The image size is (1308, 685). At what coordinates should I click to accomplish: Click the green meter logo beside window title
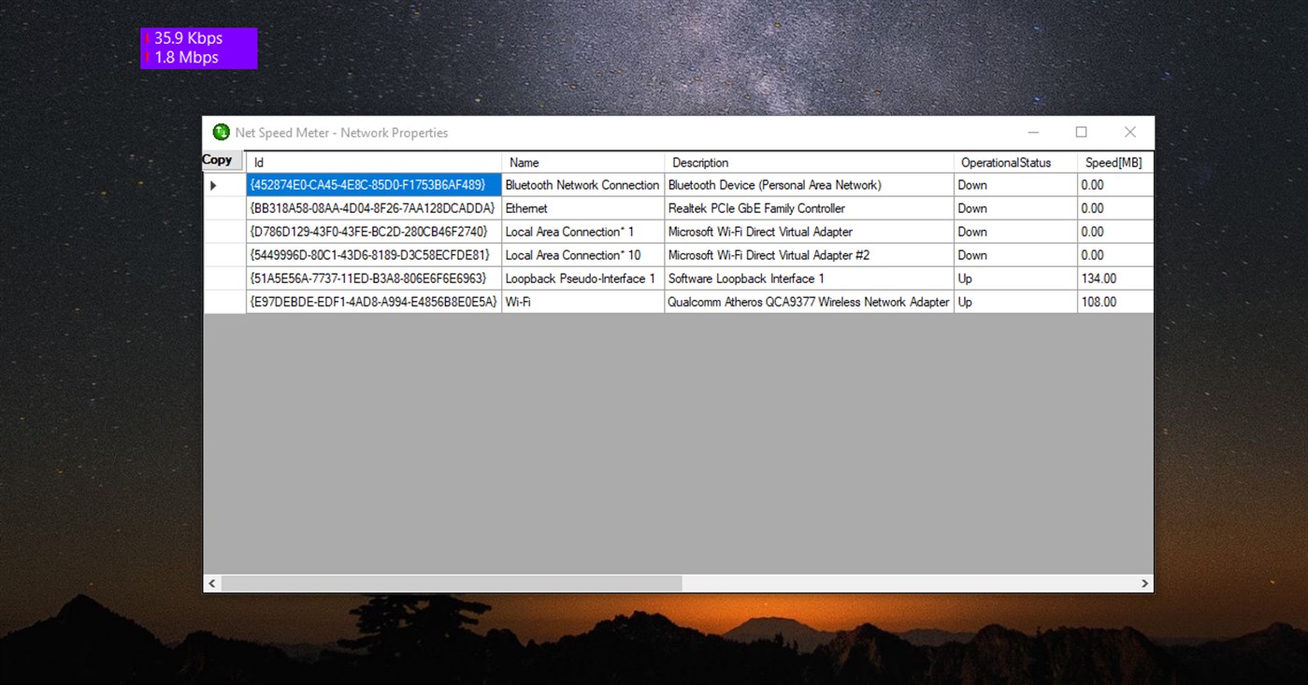[221, 132]
